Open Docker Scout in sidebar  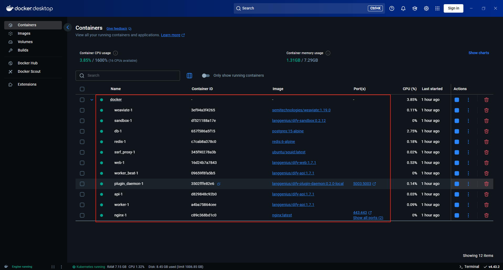coord(33,71)
